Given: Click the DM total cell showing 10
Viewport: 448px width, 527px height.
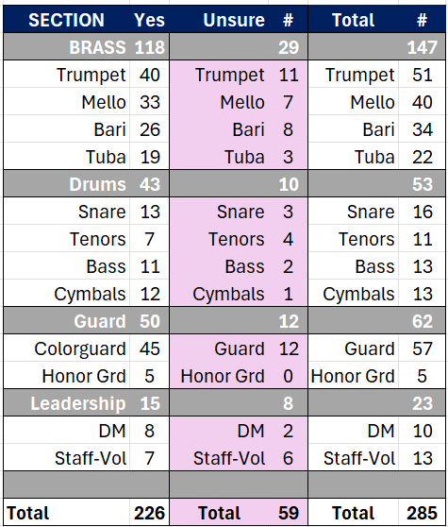Looking at the screenshot, I should coord(423,431).
